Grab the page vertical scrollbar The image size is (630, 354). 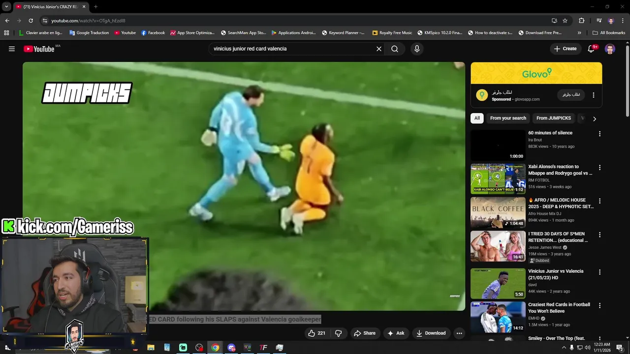pyautogui.click(x=628, y=81)
